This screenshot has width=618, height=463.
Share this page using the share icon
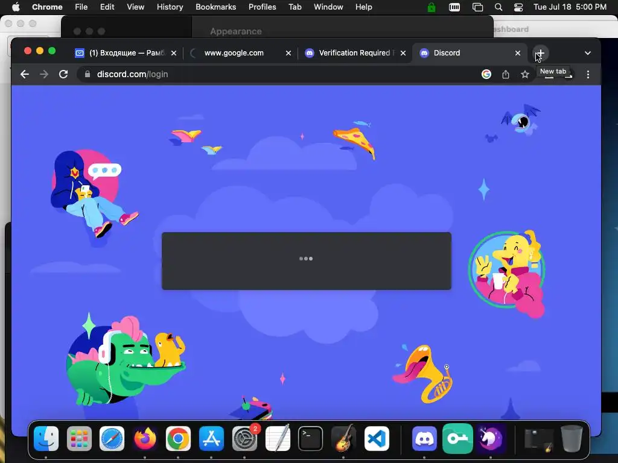tap(506, 74)
